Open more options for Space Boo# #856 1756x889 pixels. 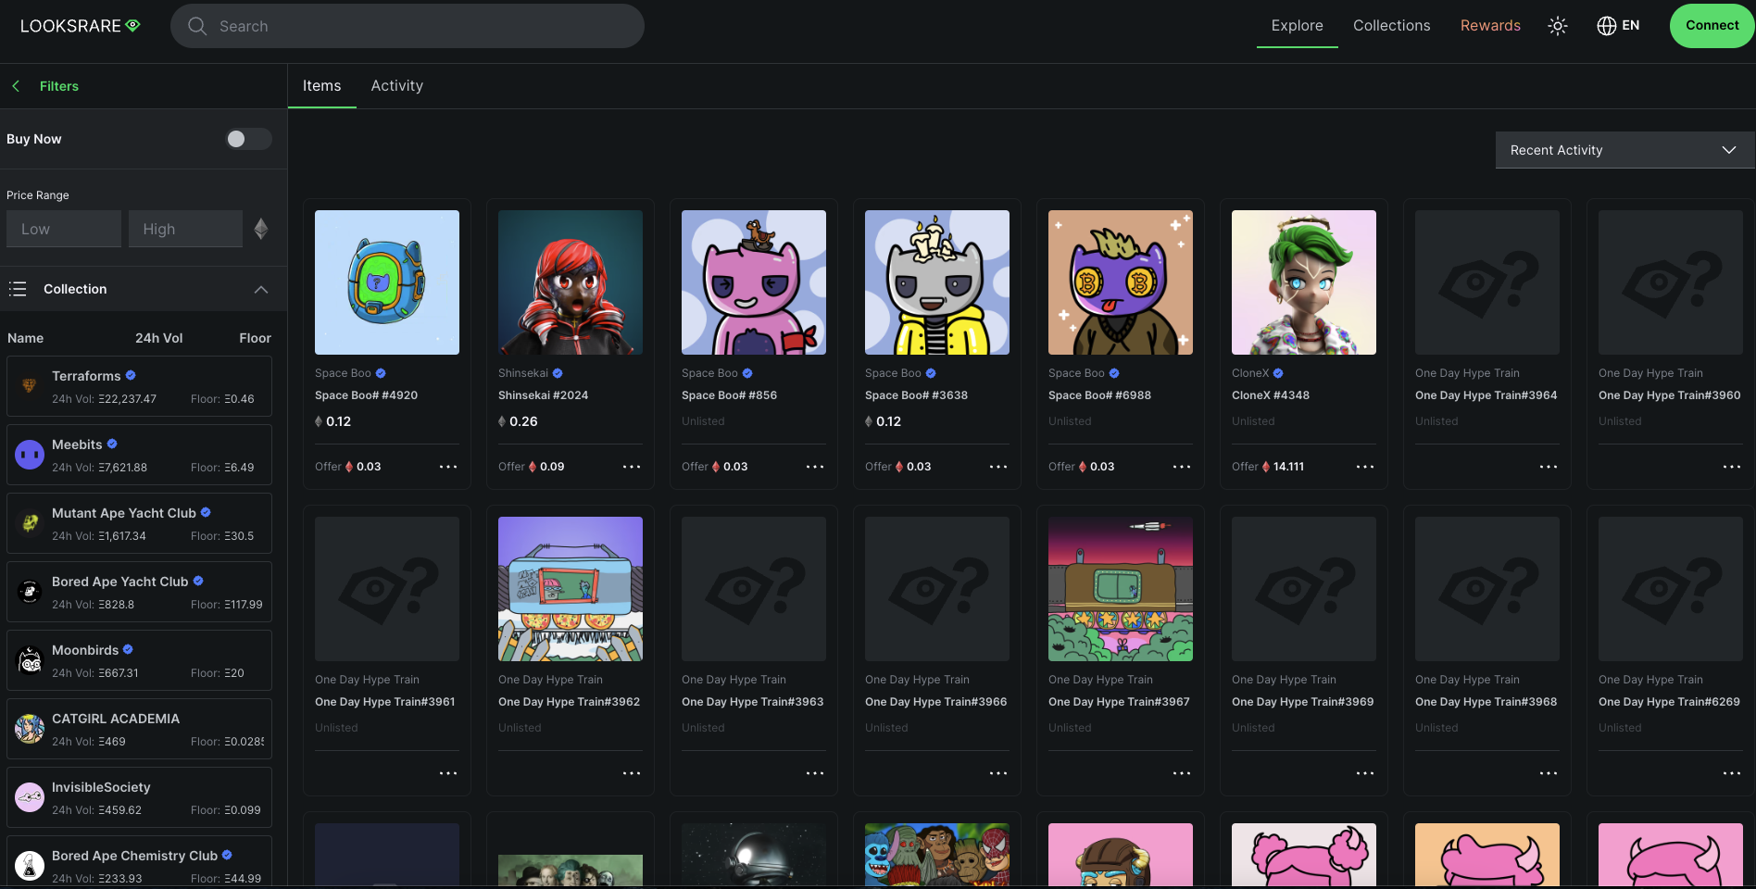point(815,467)
